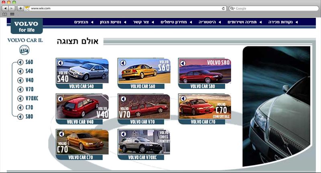
Task: Click the arrow icon next to V70 in sidebar
Action: [20, 89]
